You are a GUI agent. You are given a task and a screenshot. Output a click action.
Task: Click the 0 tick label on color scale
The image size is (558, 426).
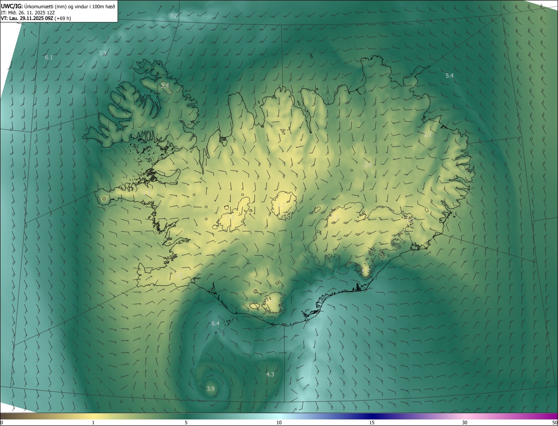[2, 423]
